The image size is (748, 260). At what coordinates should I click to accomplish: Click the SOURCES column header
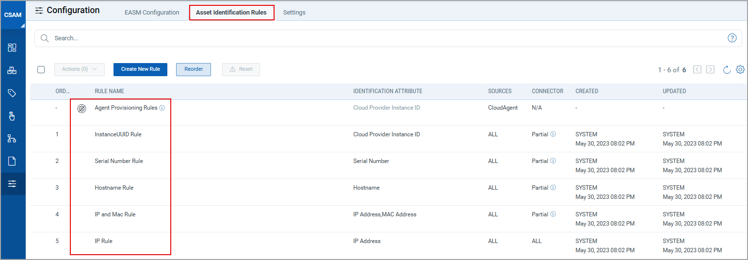coord(500,91)
